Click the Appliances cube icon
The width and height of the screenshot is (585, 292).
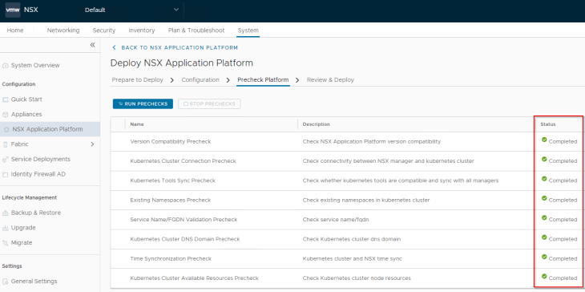pos(6,114)
